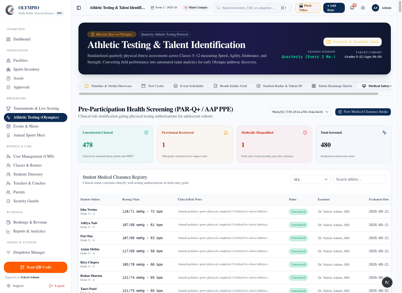Focus the Search athlete field
This screenshot has height=293, width=402.
click(360, 179)
